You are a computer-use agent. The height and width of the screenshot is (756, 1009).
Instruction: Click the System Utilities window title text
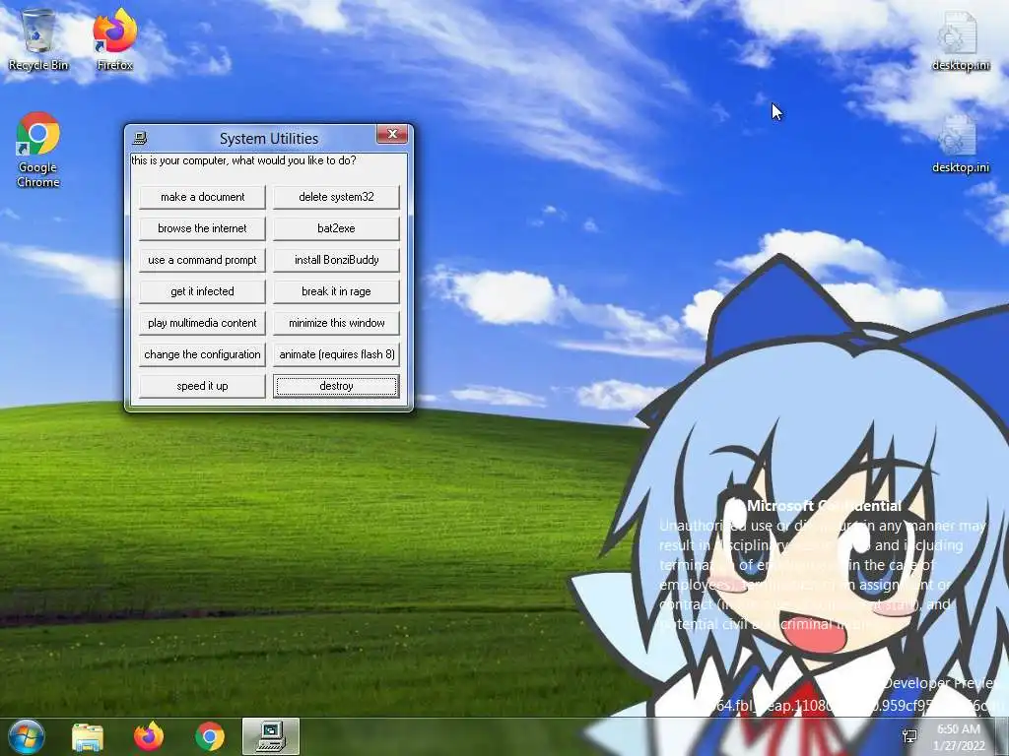pyautogui.click(x=269, y=138)
